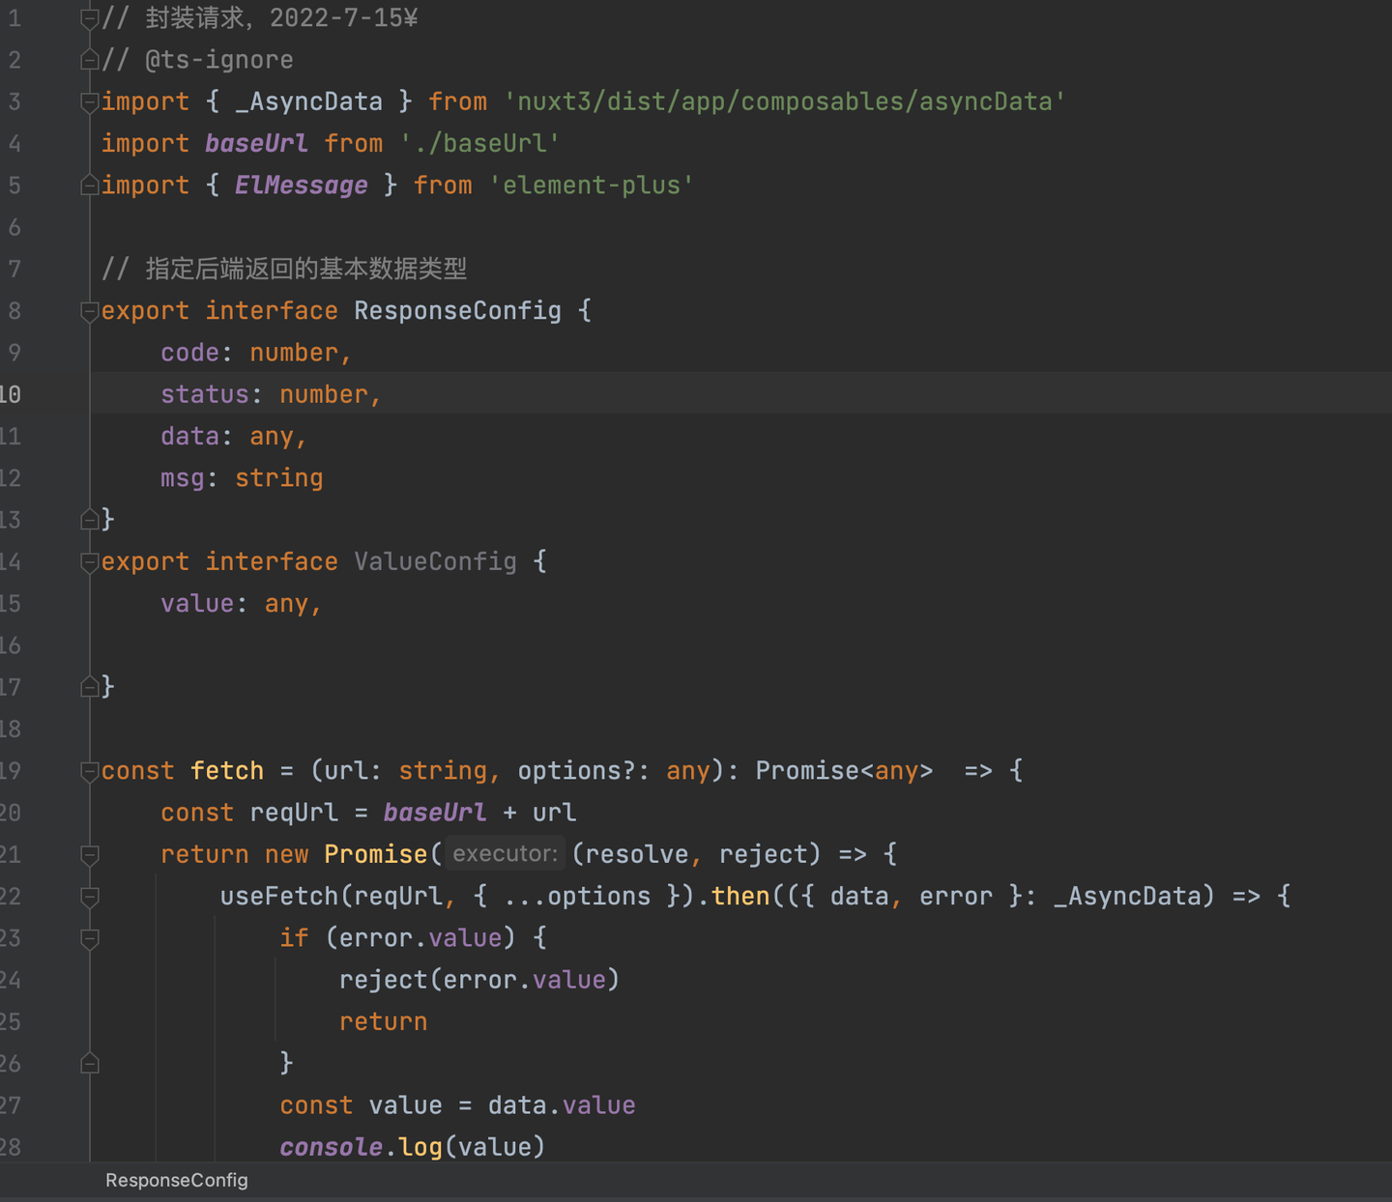
Task: Click the fold-end marker beside closing brace line 13
Action: click(x=89, y=519)
